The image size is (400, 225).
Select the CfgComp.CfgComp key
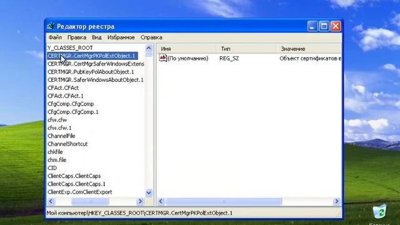(x=71, y=104)
